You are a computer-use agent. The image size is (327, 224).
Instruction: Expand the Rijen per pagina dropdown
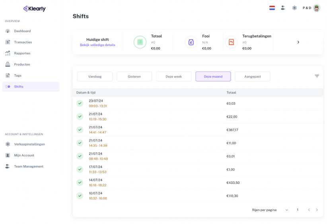click(286, 210)
